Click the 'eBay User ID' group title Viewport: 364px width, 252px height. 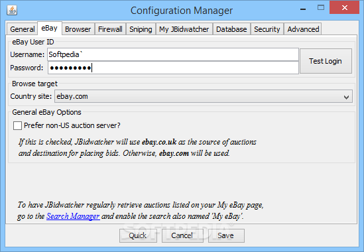pyautogui.click(x=33, y=42)
